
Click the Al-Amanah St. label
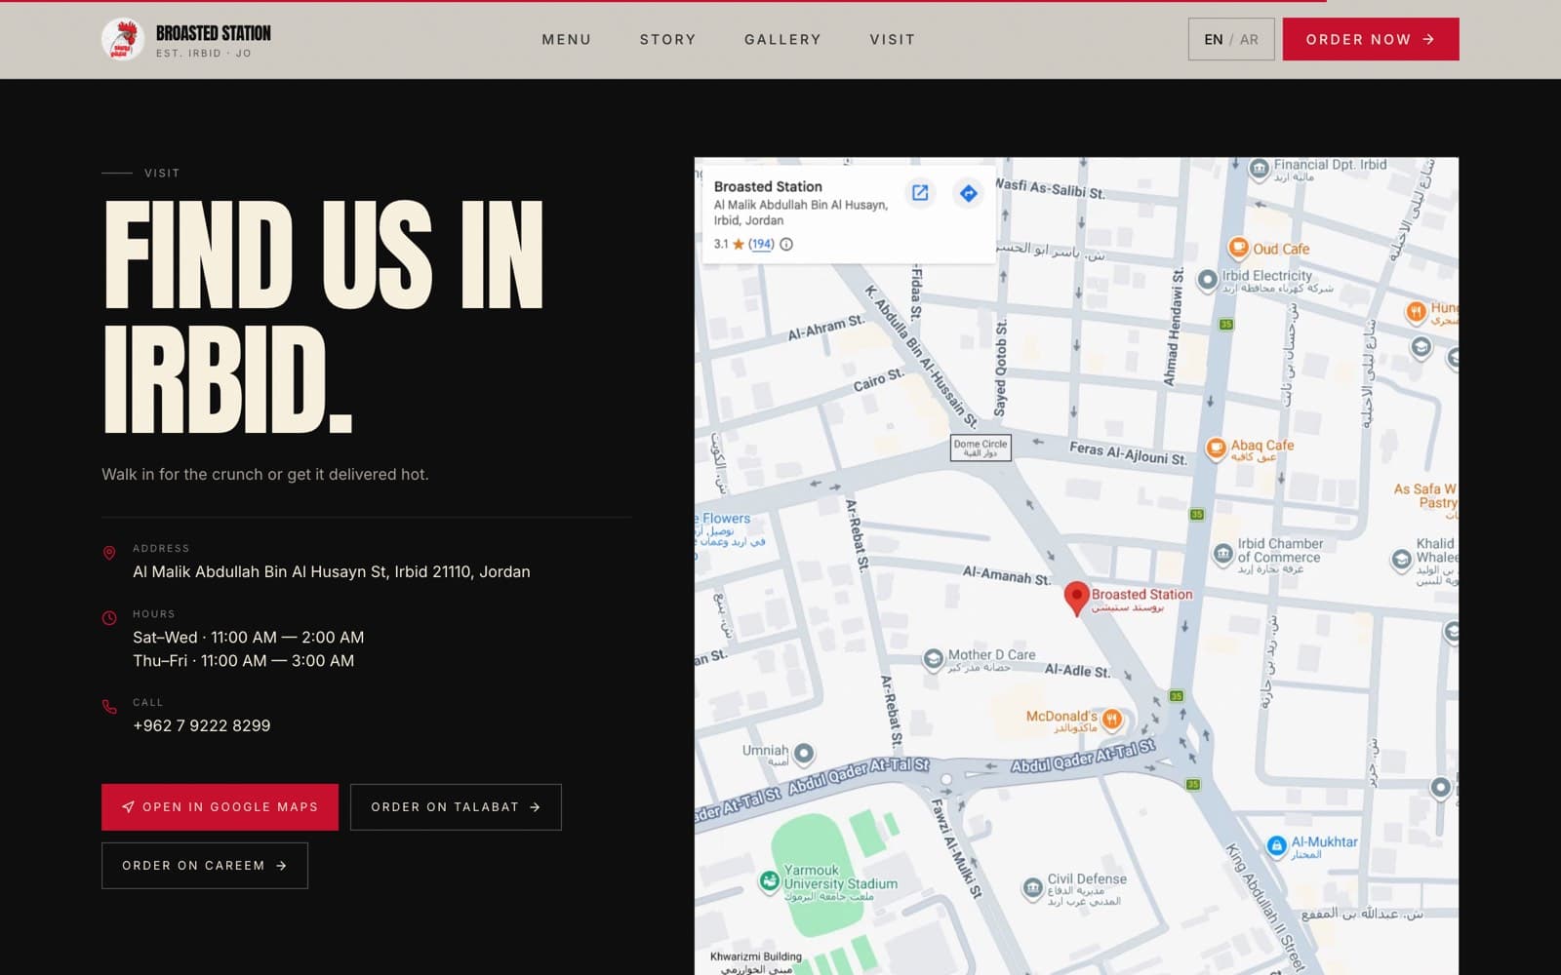point(1006,575)
